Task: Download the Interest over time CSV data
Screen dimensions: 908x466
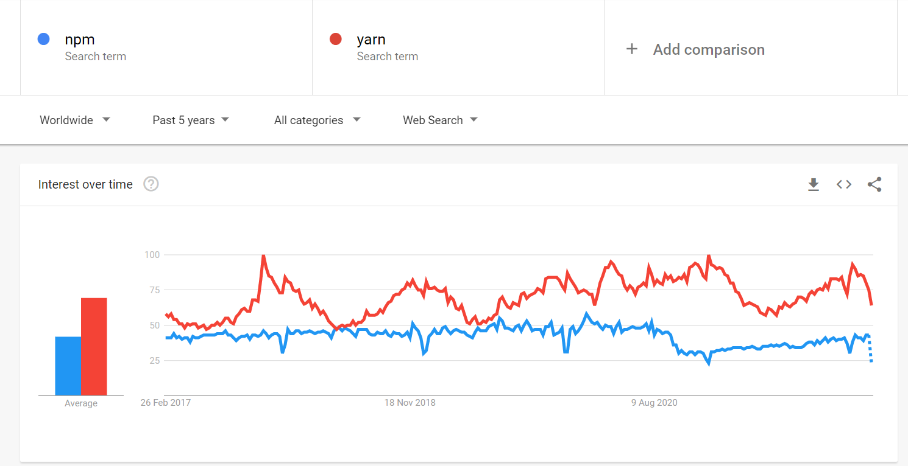Action: pos(814,184)
